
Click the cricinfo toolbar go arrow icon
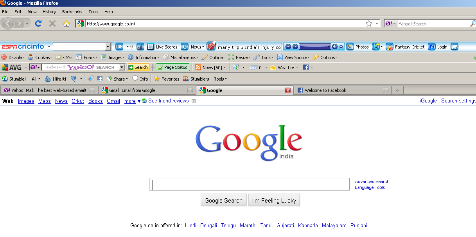point(119,47)
